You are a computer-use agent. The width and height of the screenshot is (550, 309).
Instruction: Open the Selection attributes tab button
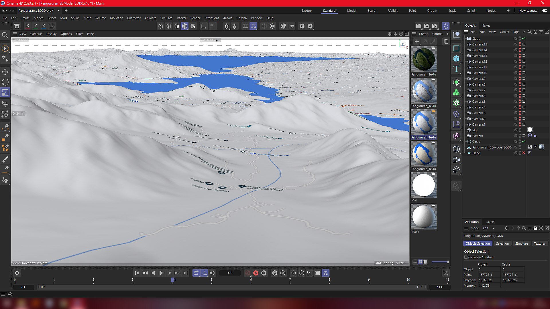pos(502,243)
